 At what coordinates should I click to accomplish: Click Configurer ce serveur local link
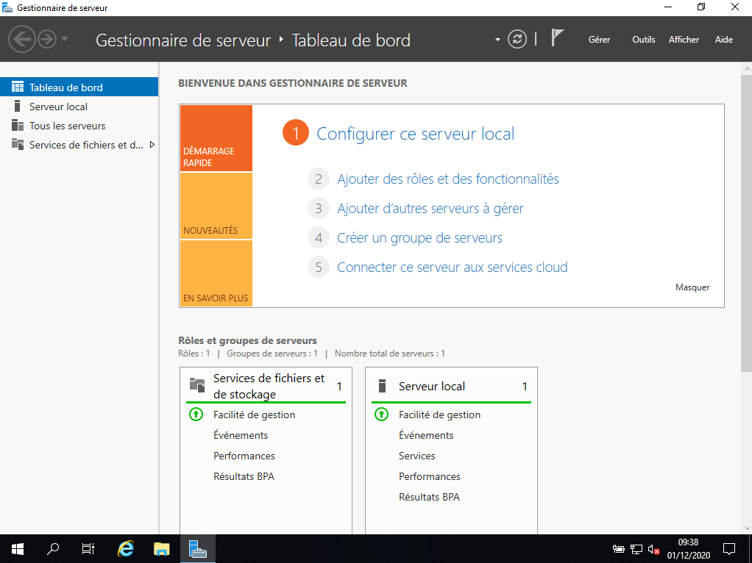415,134
